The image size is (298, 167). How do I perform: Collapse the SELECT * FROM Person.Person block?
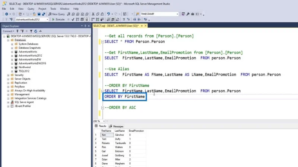tap(103, 42)
